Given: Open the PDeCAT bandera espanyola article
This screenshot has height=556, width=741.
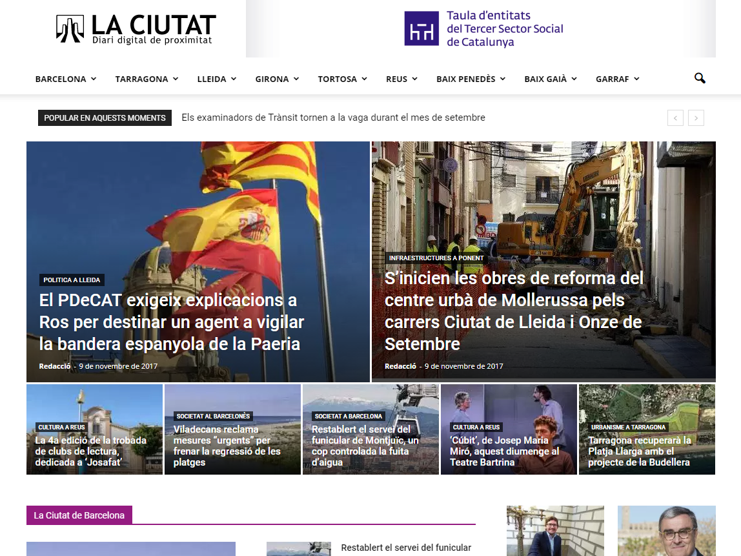Looking at the screenshot, I should [x=172, y=322].
